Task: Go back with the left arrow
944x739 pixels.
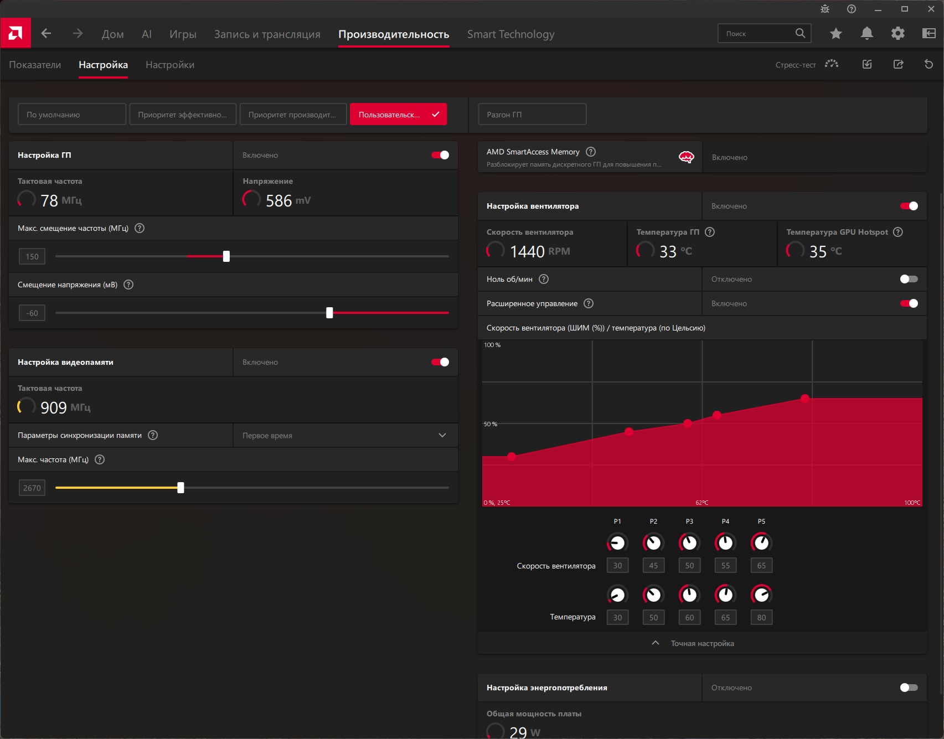Action: pyautogui.click(x=46, y=34)
